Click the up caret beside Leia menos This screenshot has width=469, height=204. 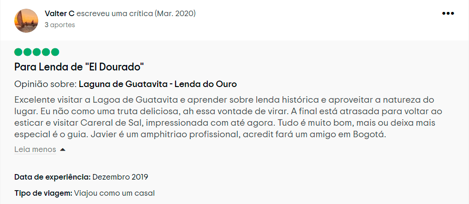click(63, 150)
